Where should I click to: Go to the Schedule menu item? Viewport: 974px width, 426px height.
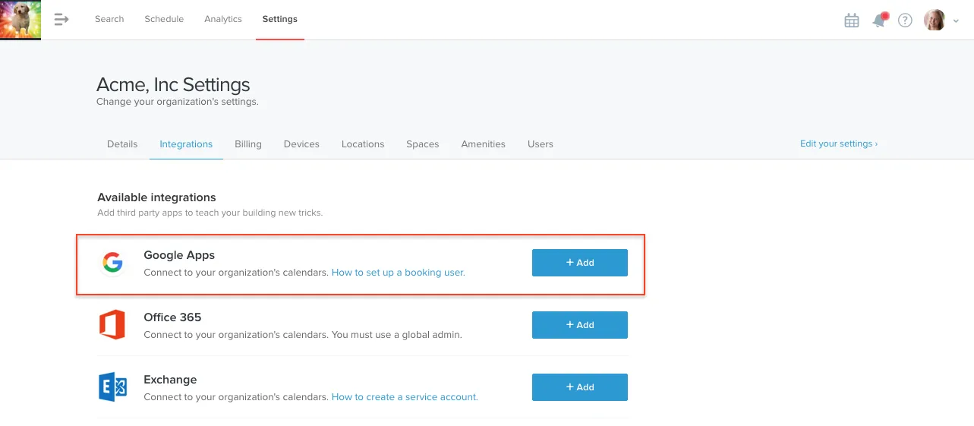click(x=164, y=19)
